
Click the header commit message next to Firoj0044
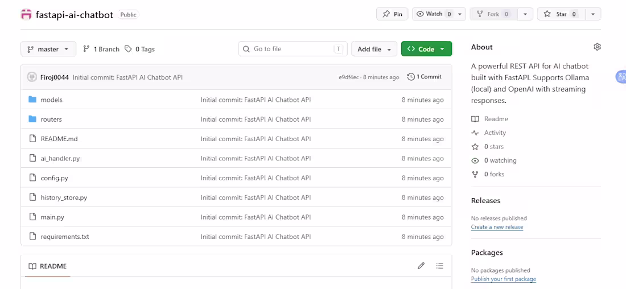(x=127, y=77)
